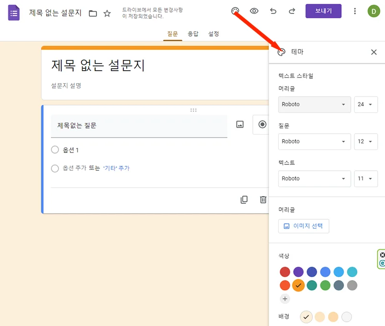This screenshot has height=326, width=385.
Task: Select the gray theme color
Action: click(352, 285)
